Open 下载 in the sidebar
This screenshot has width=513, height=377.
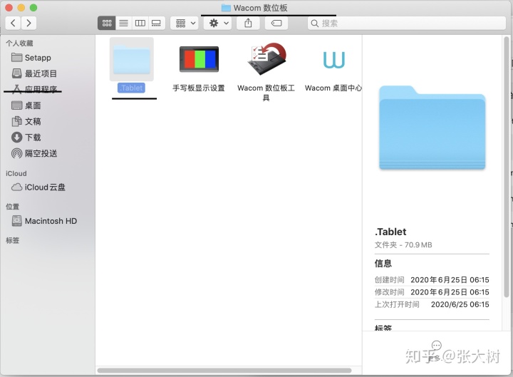click(x=26, y=137)
